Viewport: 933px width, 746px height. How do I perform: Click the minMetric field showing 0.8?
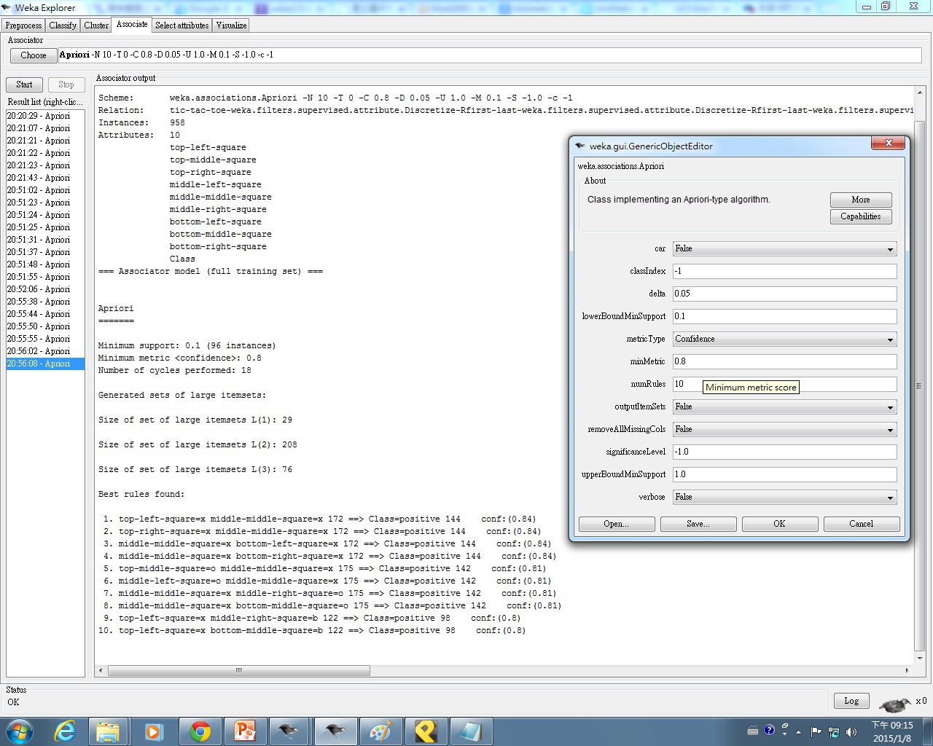coord(784,361)
